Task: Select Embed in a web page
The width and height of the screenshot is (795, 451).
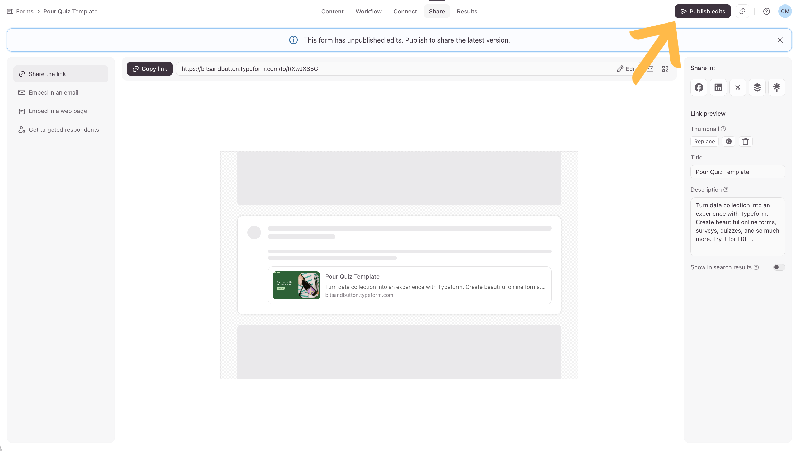Action: [58, 111]
